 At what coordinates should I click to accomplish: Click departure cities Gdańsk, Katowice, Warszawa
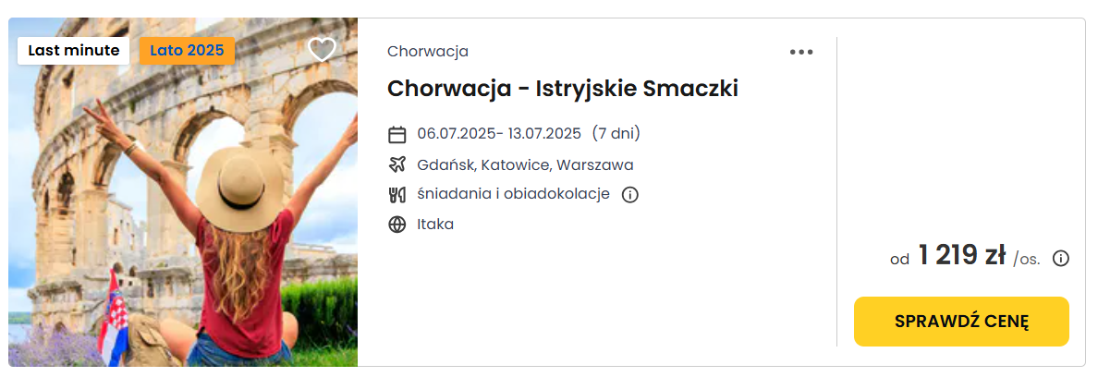pos(525,165)
